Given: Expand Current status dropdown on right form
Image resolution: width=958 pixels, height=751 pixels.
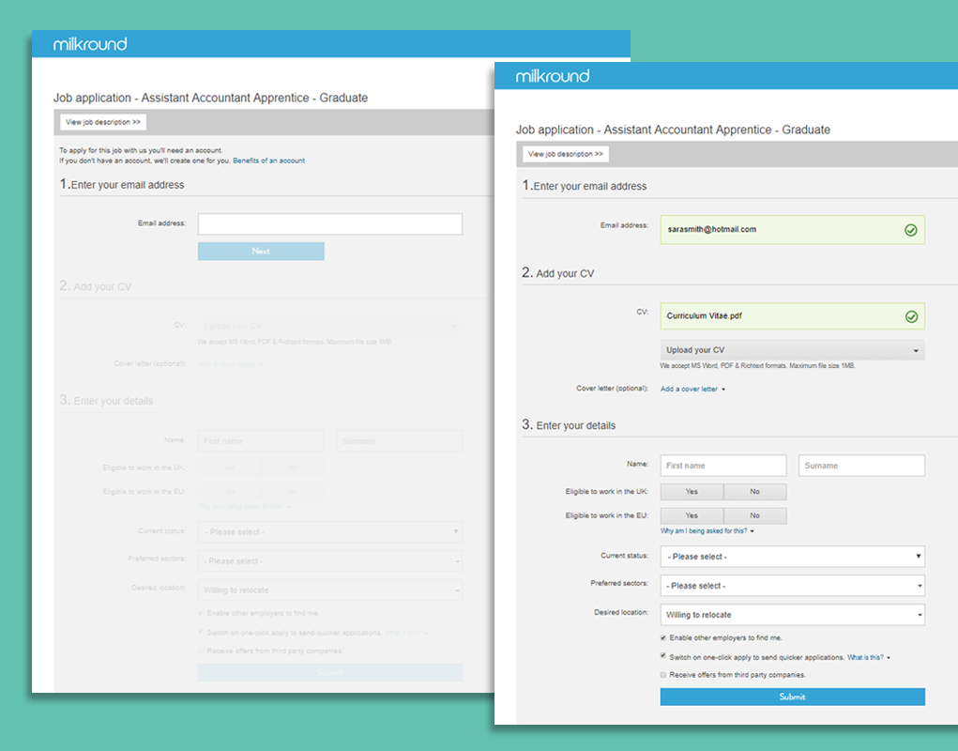Looking at the screenshot, I should tap(792, 557).
